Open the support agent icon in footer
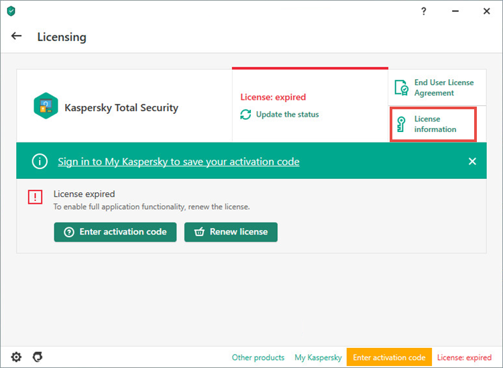503x368 pixels. [38, 357]
